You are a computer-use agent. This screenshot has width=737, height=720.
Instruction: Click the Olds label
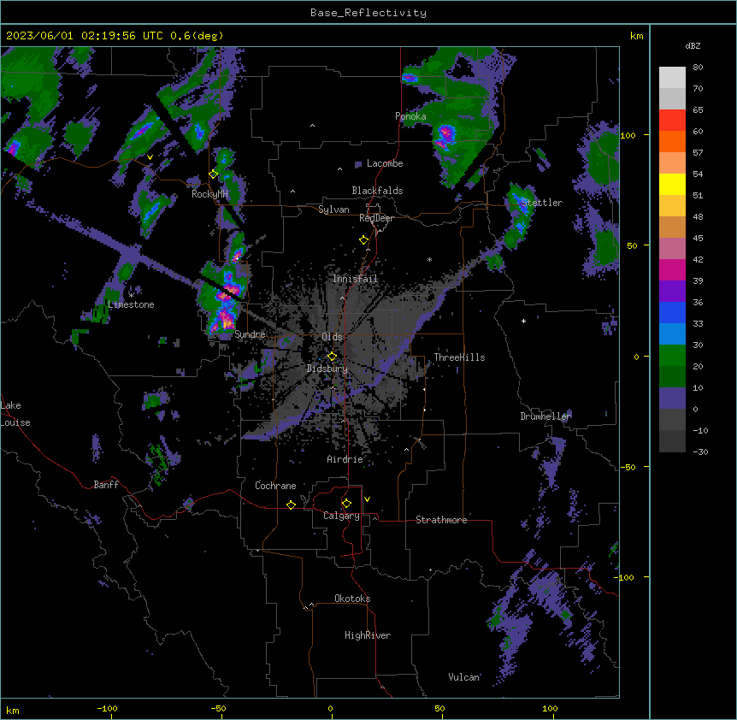pyautogui.click(x=332, y=337)
